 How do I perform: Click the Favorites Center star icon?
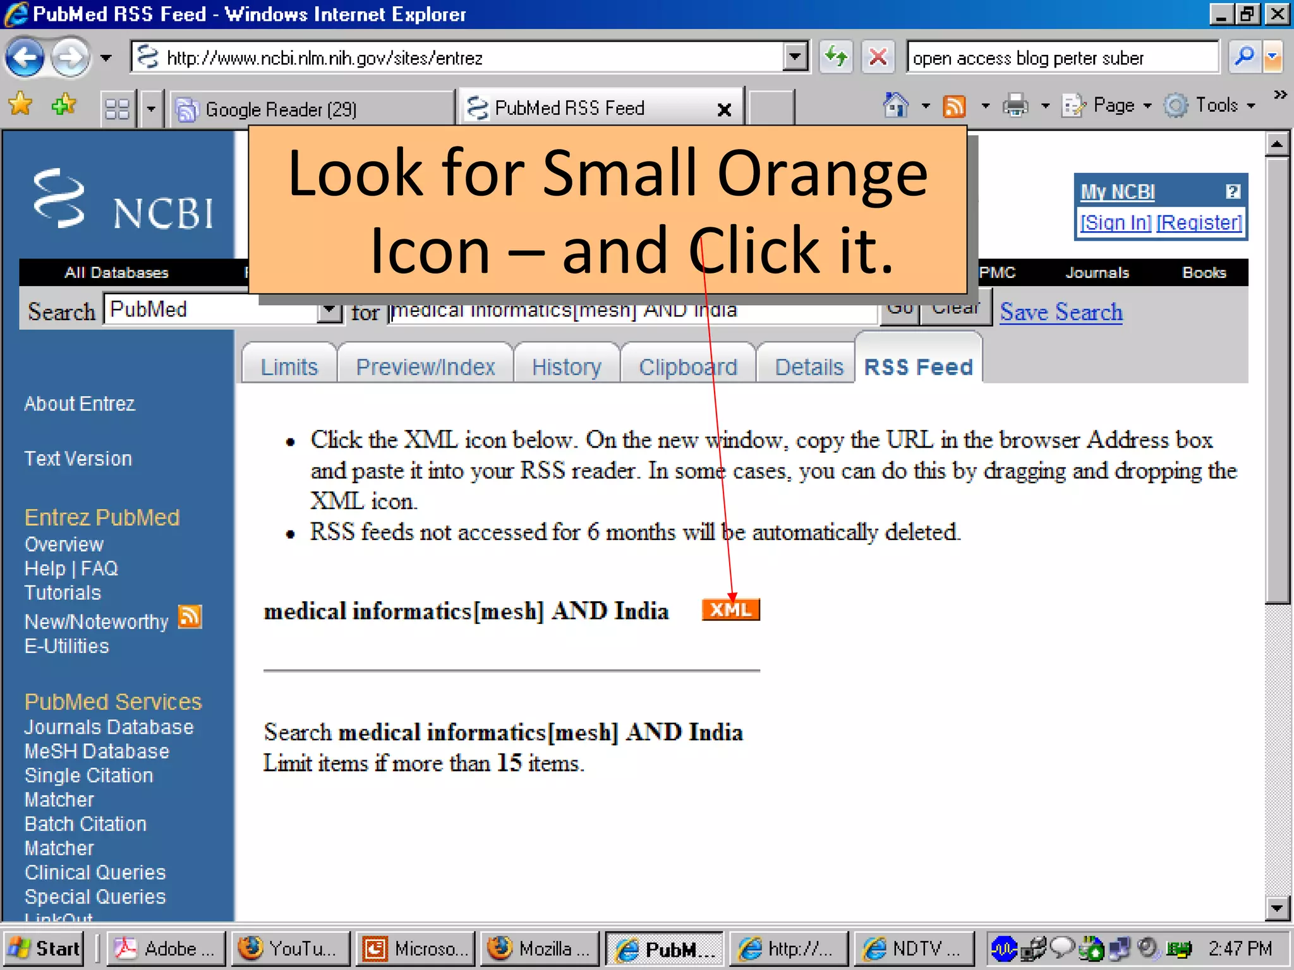point(21,105)
